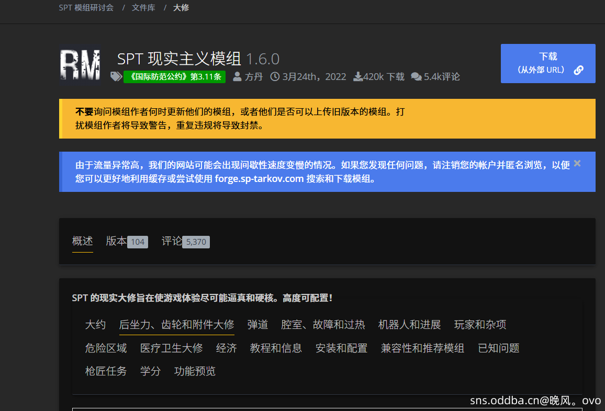Select the 后坐力、齿轮和附件大修 tab
605x411 pixels.
pos(177,325)
